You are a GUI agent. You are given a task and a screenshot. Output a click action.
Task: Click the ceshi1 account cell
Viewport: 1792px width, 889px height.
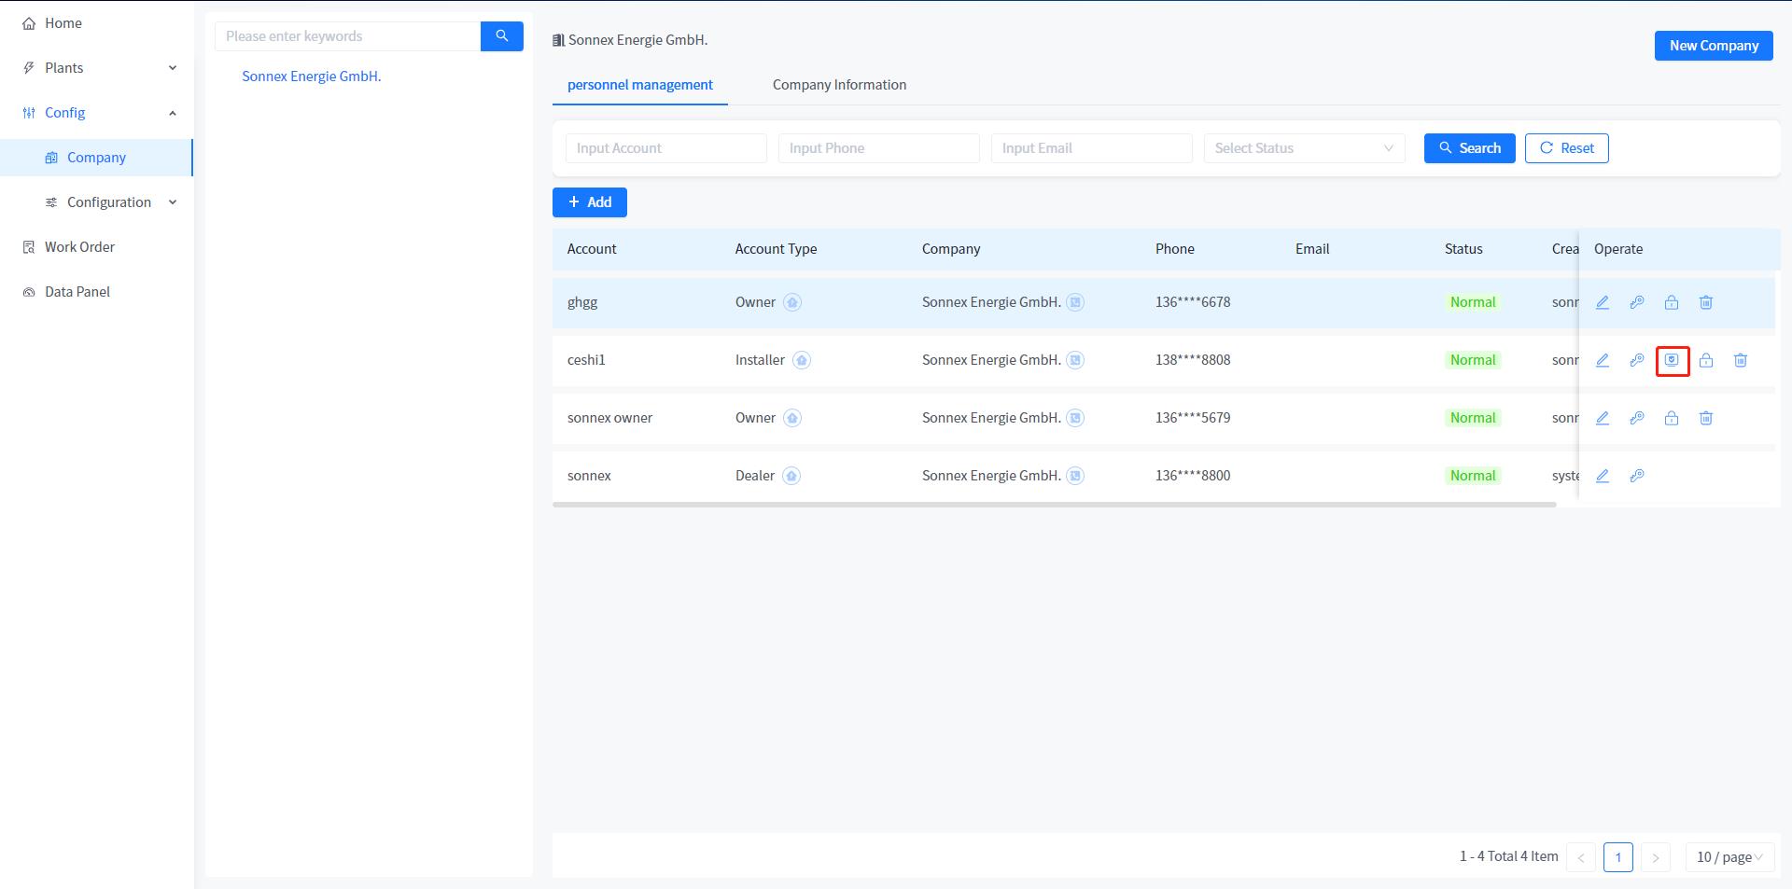[x=586, y=360]
